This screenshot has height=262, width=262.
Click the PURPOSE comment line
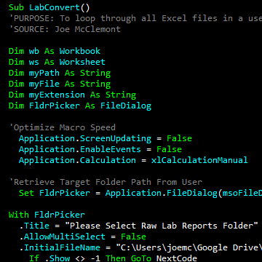point(135,18)
